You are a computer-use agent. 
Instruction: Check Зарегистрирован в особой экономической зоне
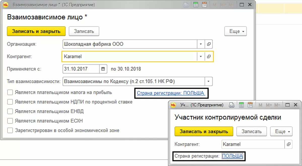(10, 131)
